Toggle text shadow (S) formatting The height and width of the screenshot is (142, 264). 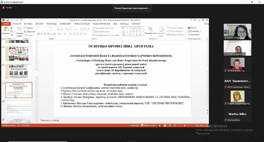[48, 34]
